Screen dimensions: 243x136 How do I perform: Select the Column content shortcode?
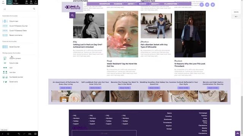coord(12,59)
